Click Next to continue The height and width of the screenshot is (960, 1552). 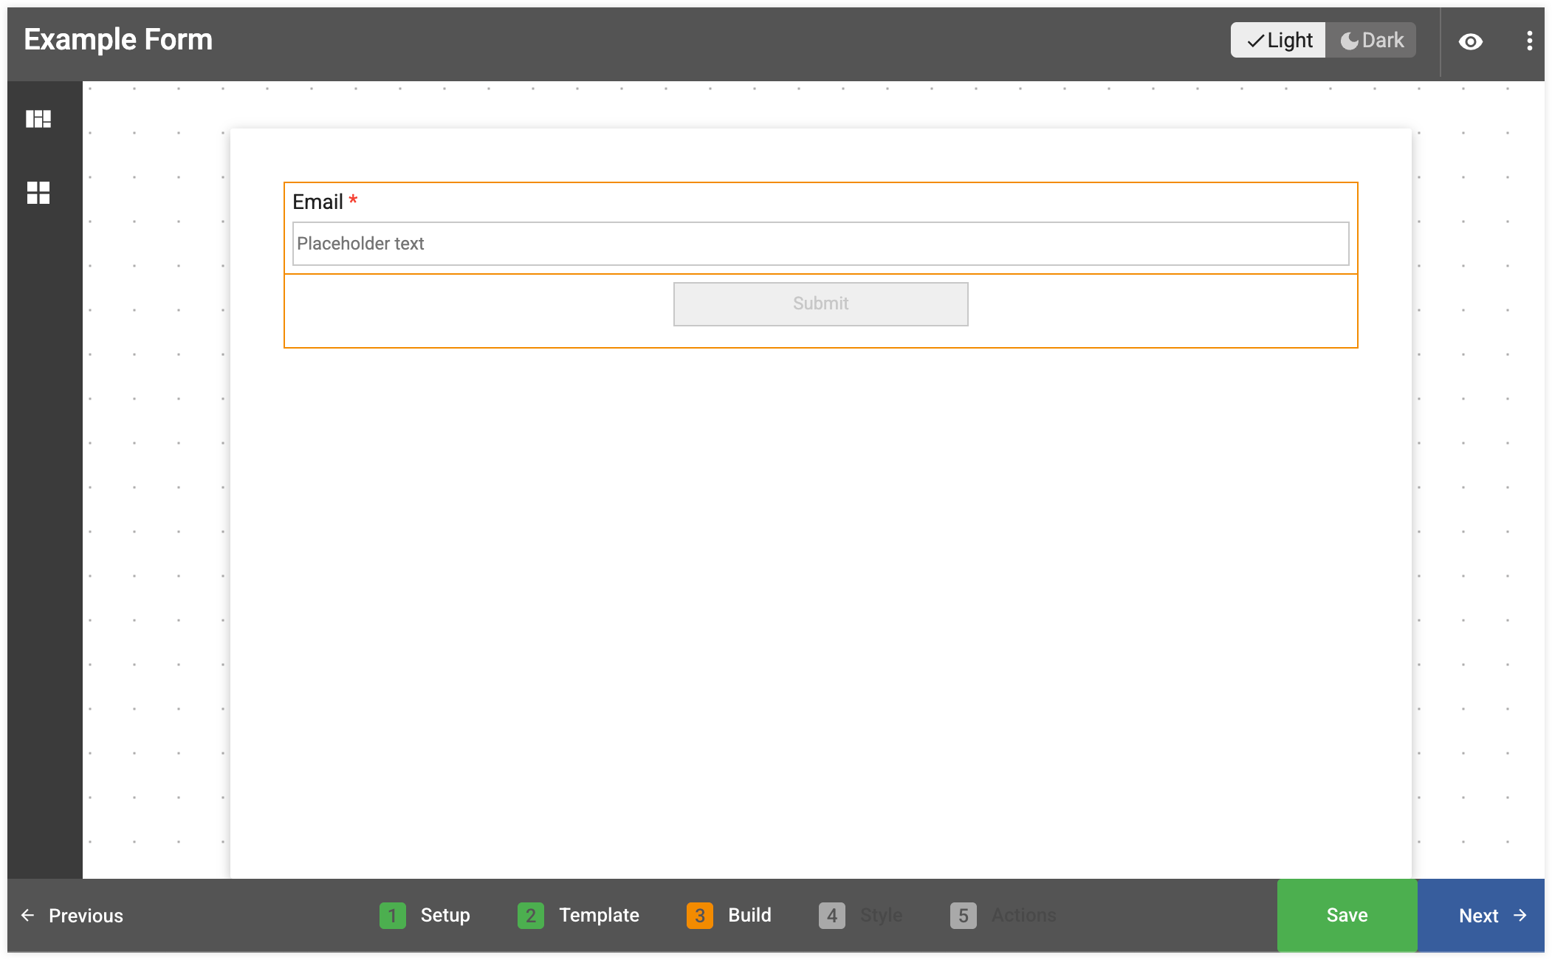click(x=1481, y=915)
